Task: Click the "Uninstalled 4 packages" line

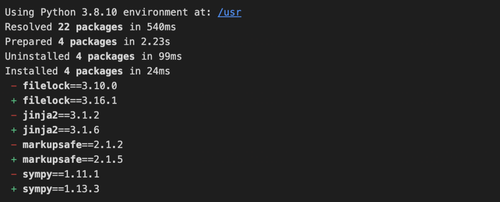Action: click(93, 57)
